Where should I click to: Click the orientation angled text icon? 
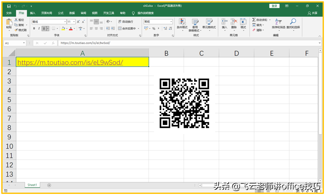(108, 22)
